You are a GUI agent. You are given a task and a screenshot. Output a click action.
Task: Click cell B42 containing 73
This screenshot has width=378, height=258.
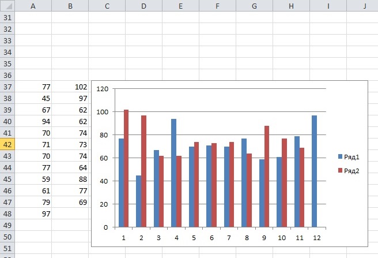pyautogui.click(x=70, y=144)
